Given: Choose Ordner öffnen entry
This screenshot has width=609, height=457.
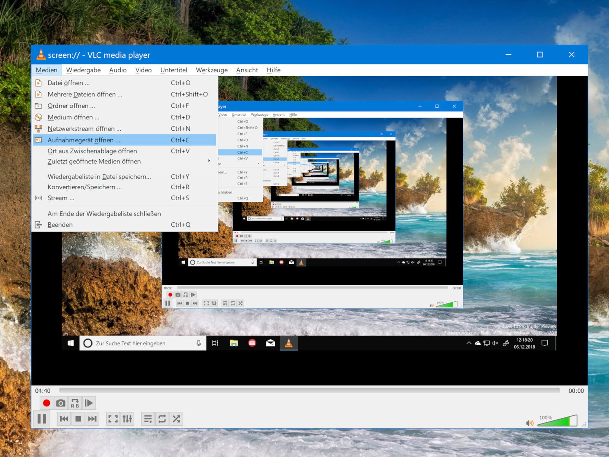Looking at the screenshot, I should (125, 105).
